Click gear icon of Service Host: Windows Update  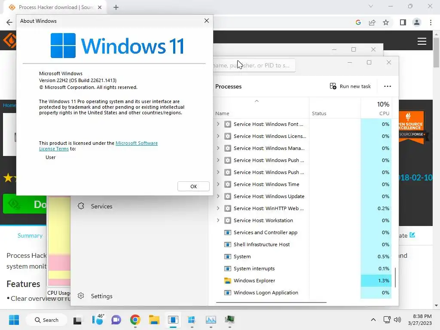[x=228, y=196]
